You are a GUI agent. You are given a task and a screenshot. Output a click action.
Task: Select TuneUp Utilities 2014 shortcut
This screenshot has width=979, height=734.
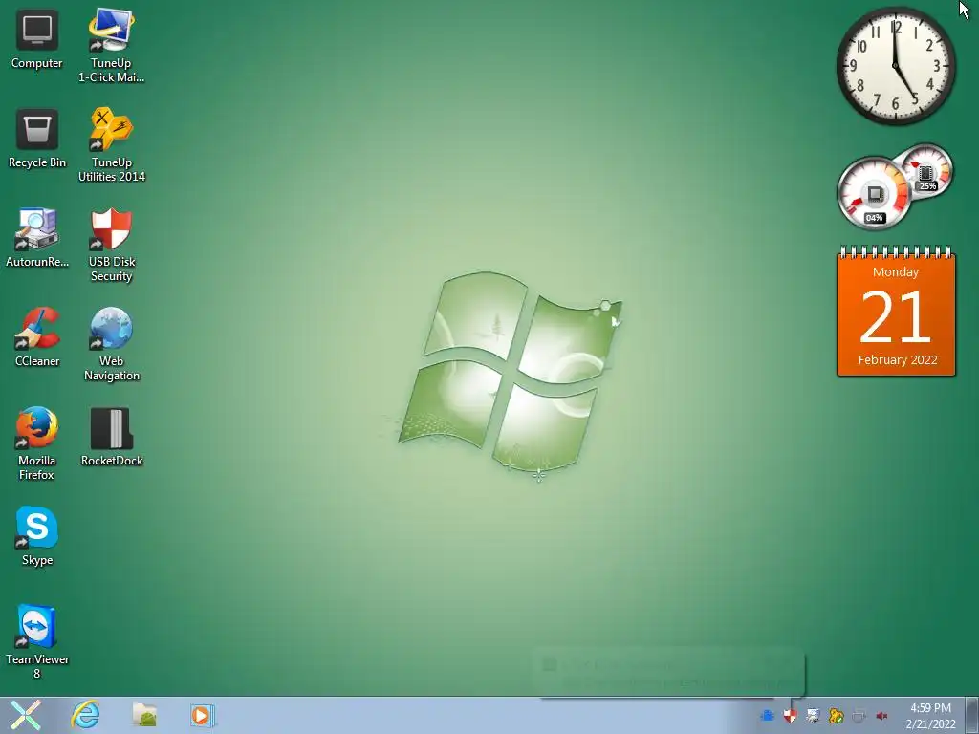click(111, 145)
